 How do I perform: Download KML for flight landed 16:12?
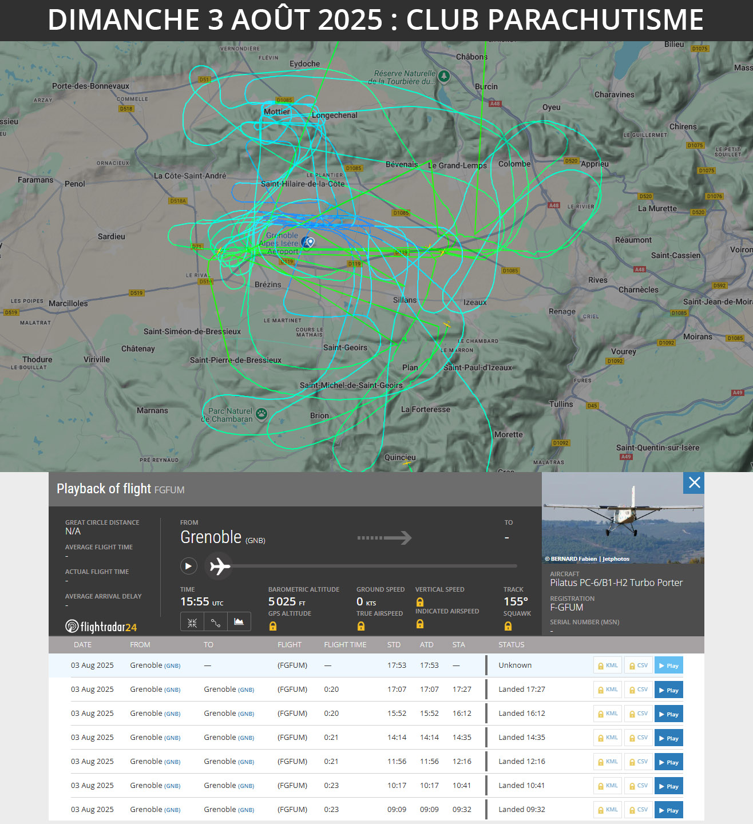pyautogui.click(x=608, y=714)
